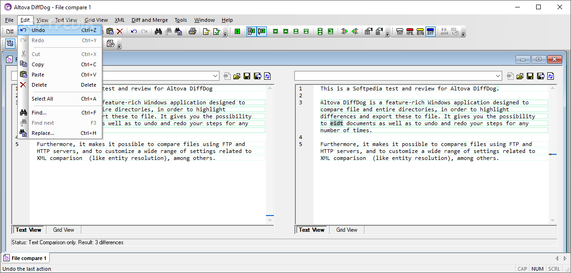Click the Reload file icon in the right pane

551,76
